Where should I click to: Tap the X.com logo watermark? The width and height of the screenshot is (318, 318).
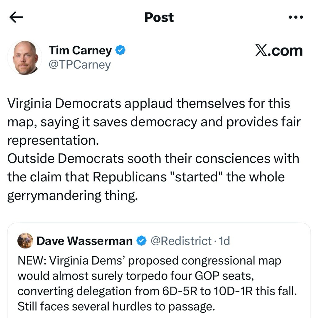tap(279, 51)
